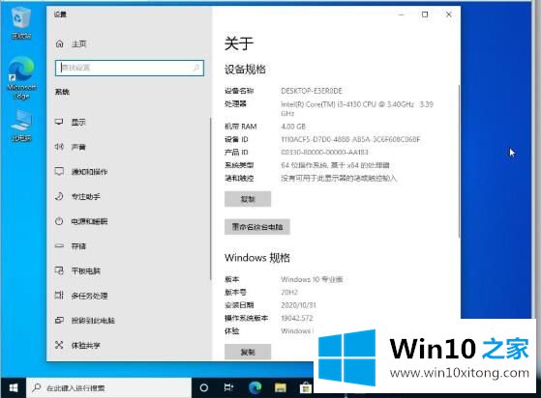Launch Microsoft Edge from the taskbar
The height and width of the screenshot is (398, 541).
(x=255, y=387)
